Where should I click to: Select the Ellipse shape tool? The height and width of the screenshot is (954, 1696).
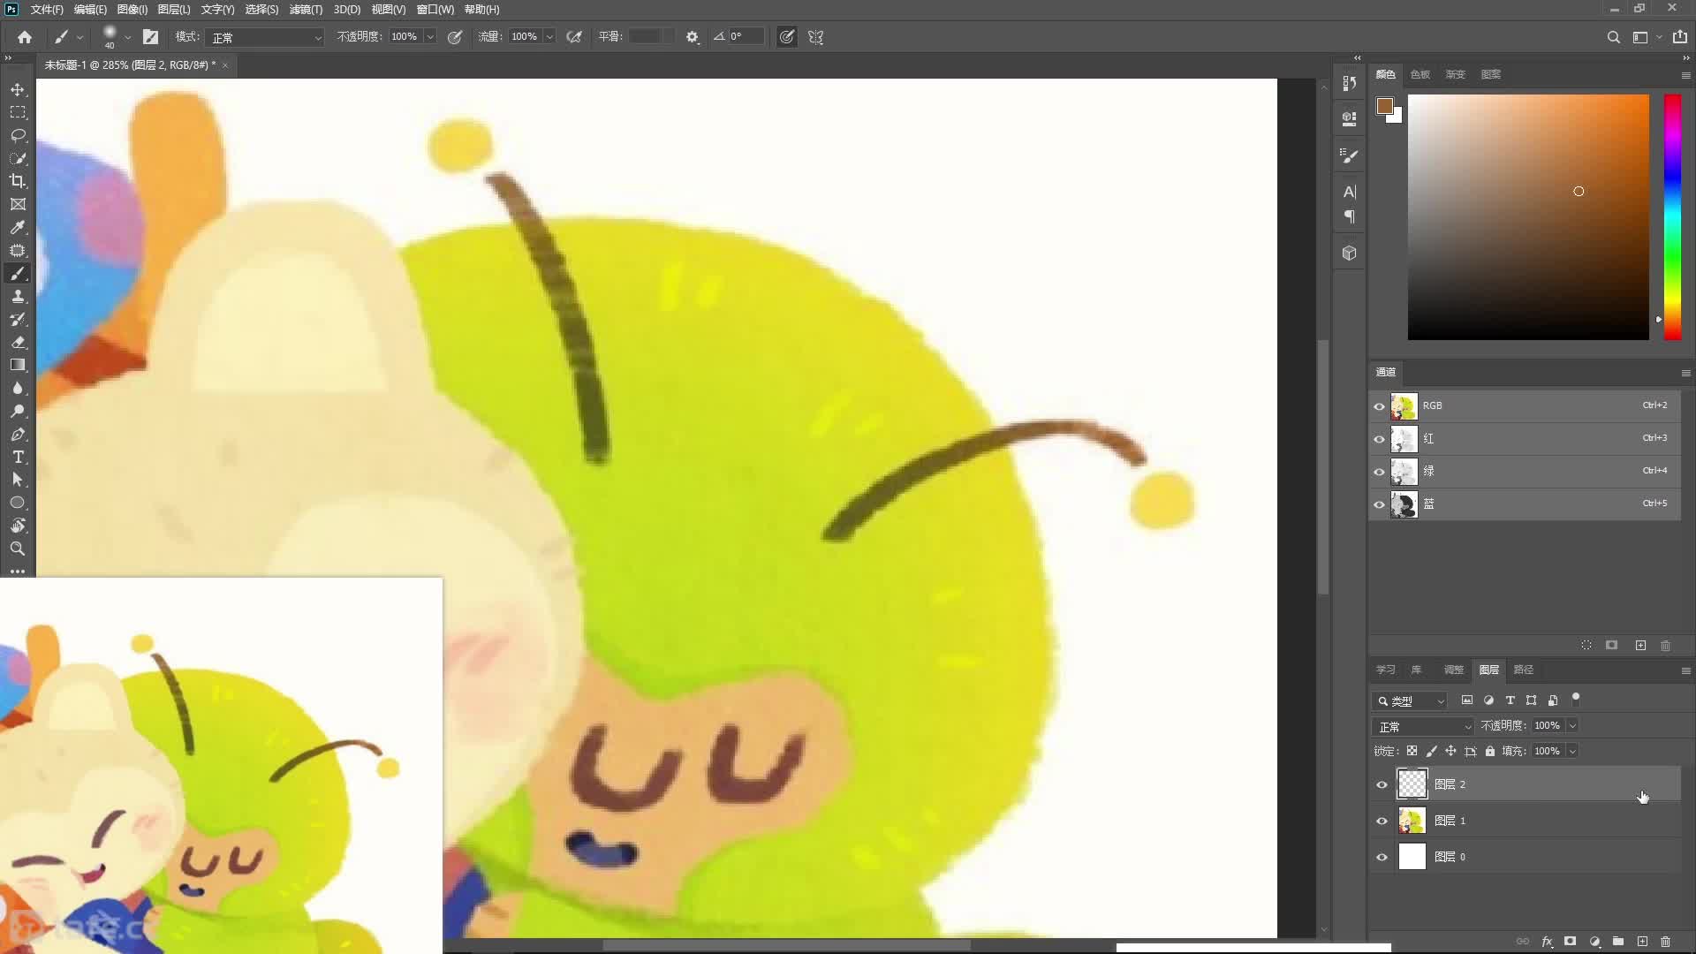pos(18,503)
